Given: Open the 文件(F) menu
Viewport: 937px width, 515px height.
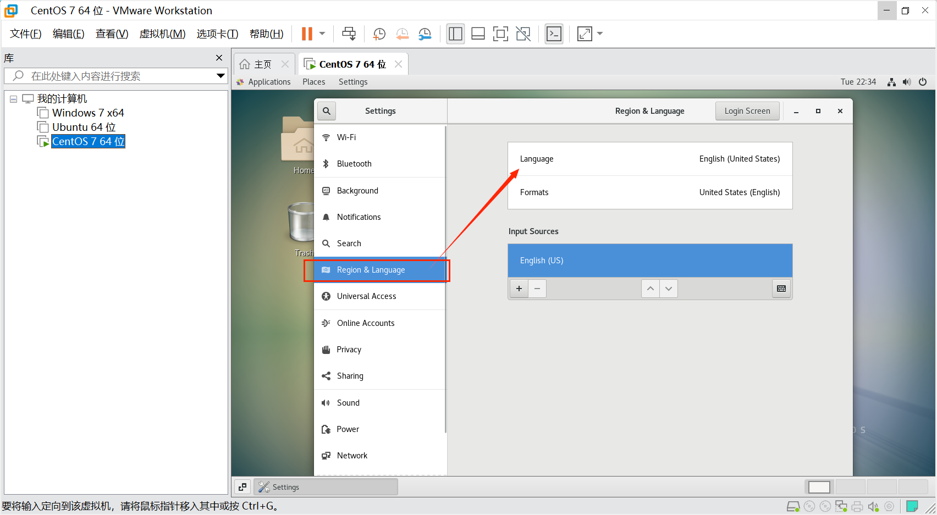Looking at the screenshot, I should (26, 34).
